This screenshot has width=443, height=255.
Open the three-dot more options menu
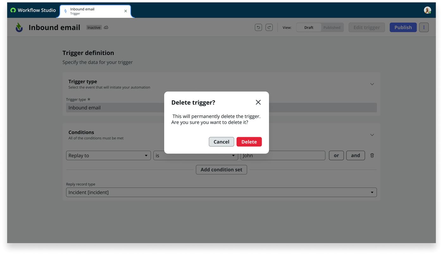point(424,27)
